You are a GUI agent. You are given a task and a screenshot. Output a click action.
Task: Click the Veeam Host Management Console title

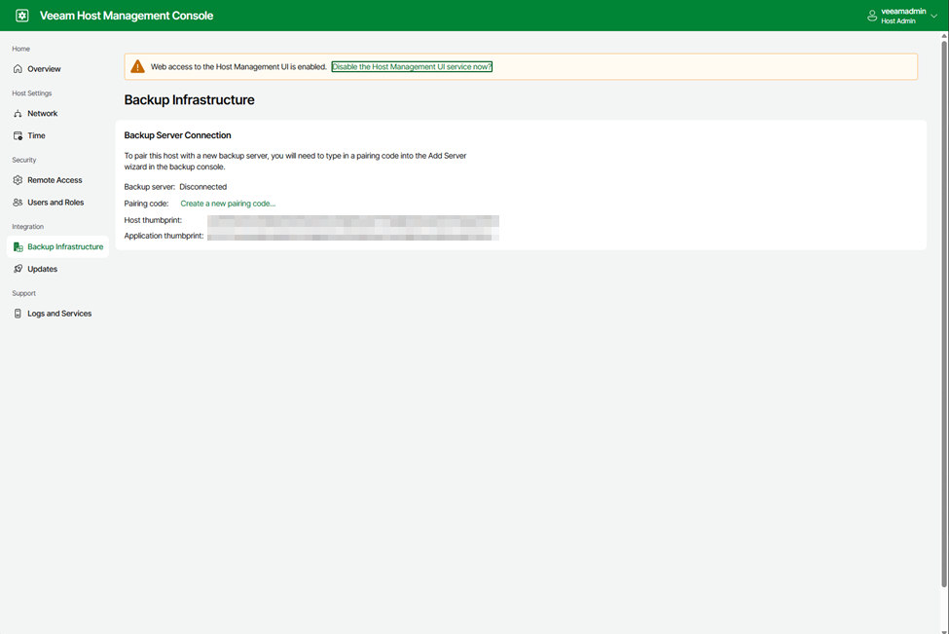127,16
